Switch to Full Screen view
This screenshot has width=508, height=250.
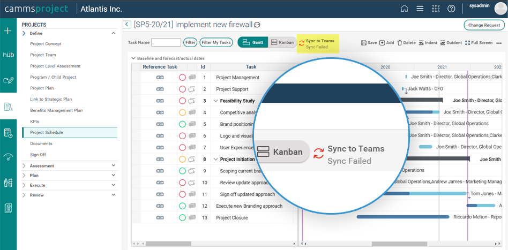pyautogui.click(x=479, y=43)
